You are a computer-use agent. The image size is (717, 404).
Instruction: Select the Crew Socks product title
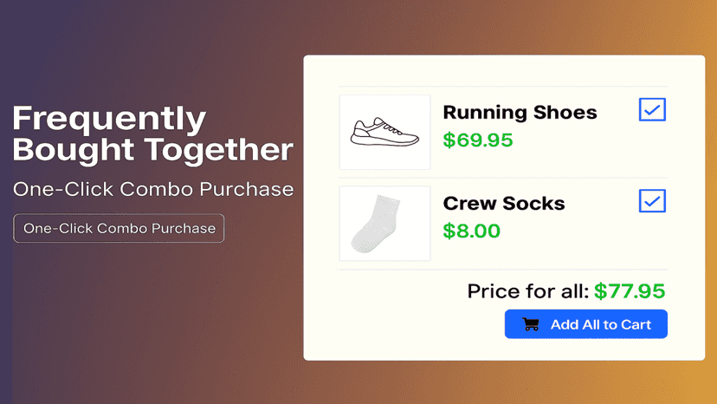(x=504, y=204)
